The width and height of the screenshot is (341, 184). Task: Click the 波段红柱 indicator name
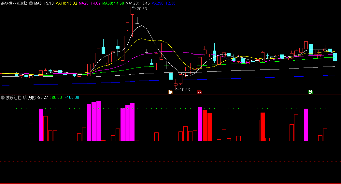pos(13,98)
